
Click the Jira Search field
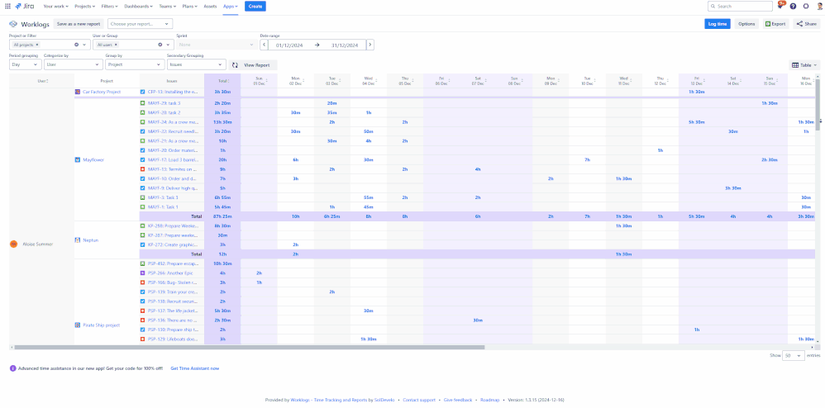tap(741, 7)
